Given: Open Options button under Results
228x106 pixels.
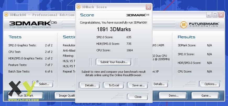Looking at the screenshot, I should 209,84.
